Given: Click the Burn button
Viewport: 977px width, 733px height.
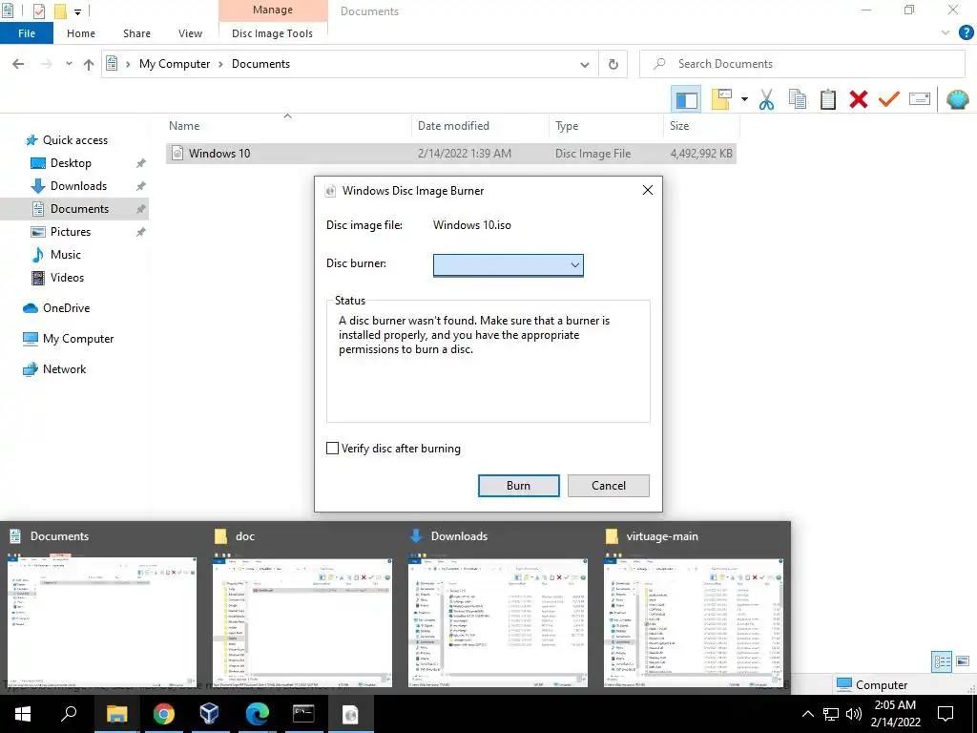Looking at the screenshot, I should (x=518, y=486).
